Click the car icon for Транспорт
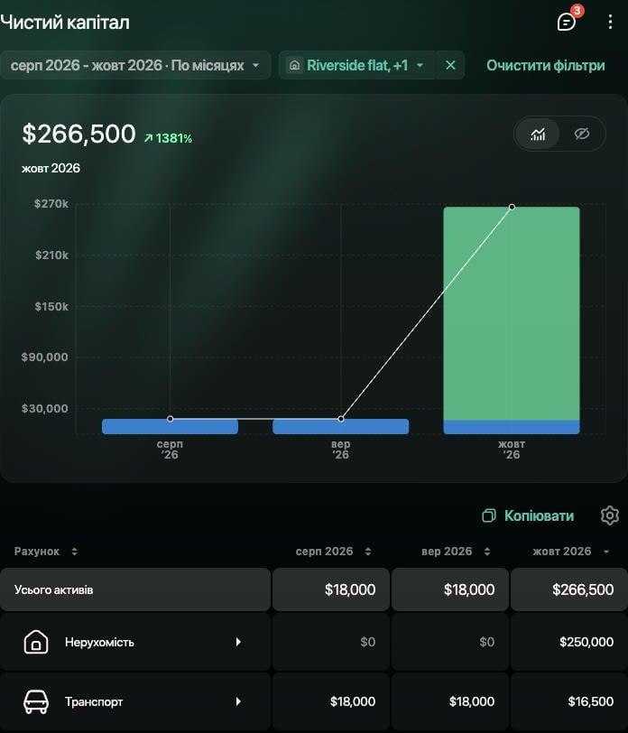 pos(36,701)
